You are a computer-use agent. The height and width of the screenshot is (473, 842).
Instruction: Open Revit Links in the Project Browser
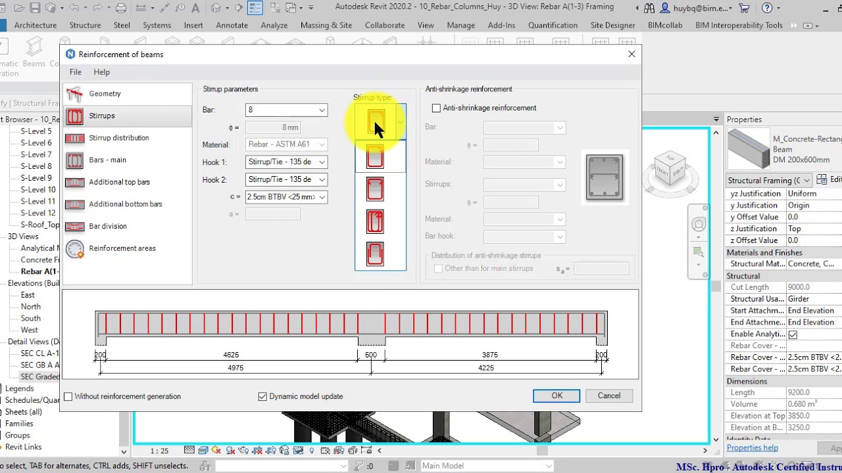(x=23, y=447)
